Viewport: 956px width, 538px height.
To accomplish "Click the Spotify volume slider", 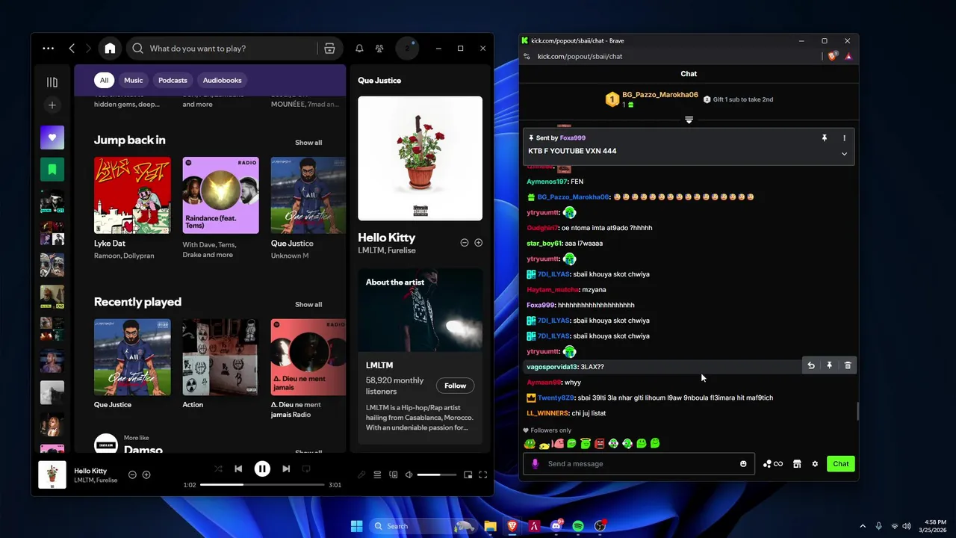I will coord(437,474).
